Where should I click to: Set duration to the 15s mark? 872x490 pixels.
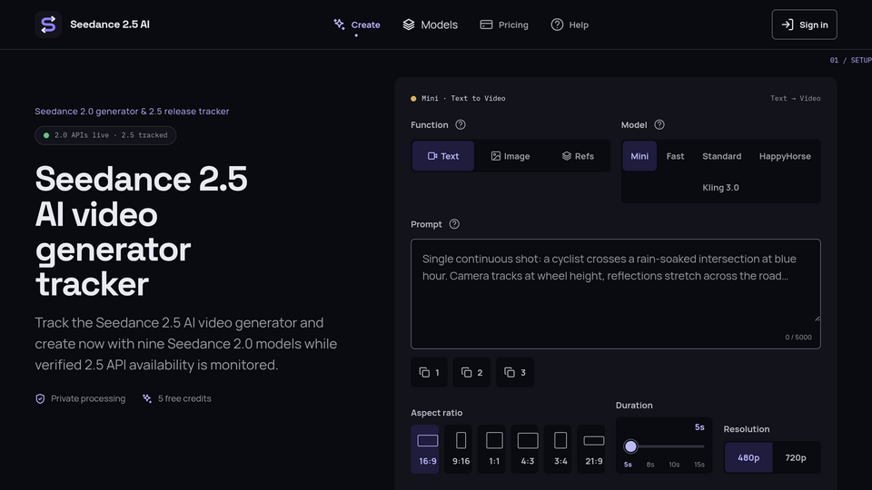[x=699, y=465]
